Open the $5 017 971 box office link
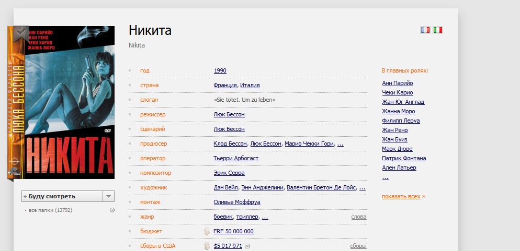 pos(228,246)
